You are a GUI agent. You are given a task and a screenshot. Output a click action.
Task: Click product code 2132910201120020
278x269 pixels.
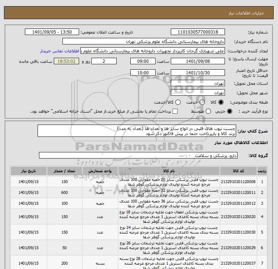(x=238, y=217)
